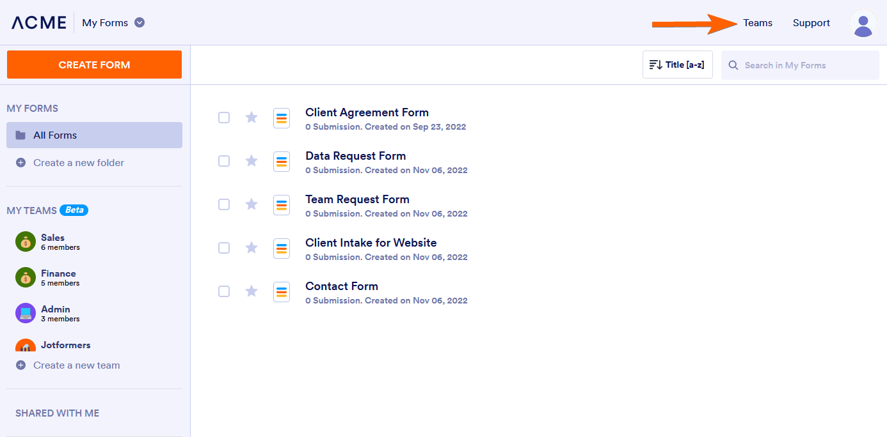
Task: Select the Client Agreement Form checkbox
Action: click(224, 118)
